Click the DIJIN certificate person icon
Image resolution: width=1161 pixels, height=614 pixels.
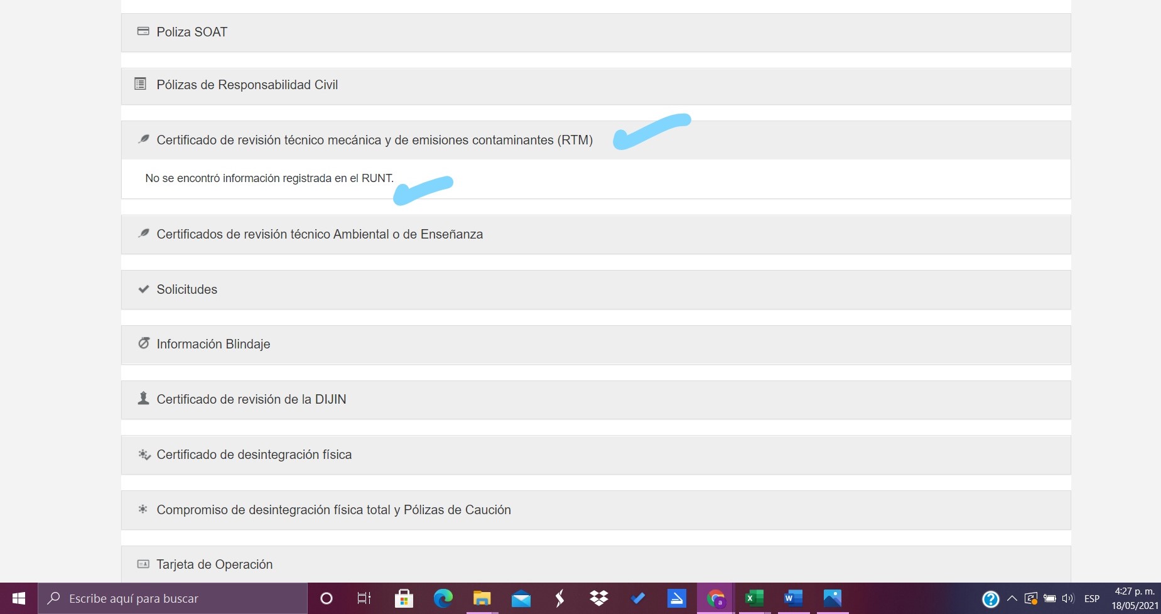[144, 399]
